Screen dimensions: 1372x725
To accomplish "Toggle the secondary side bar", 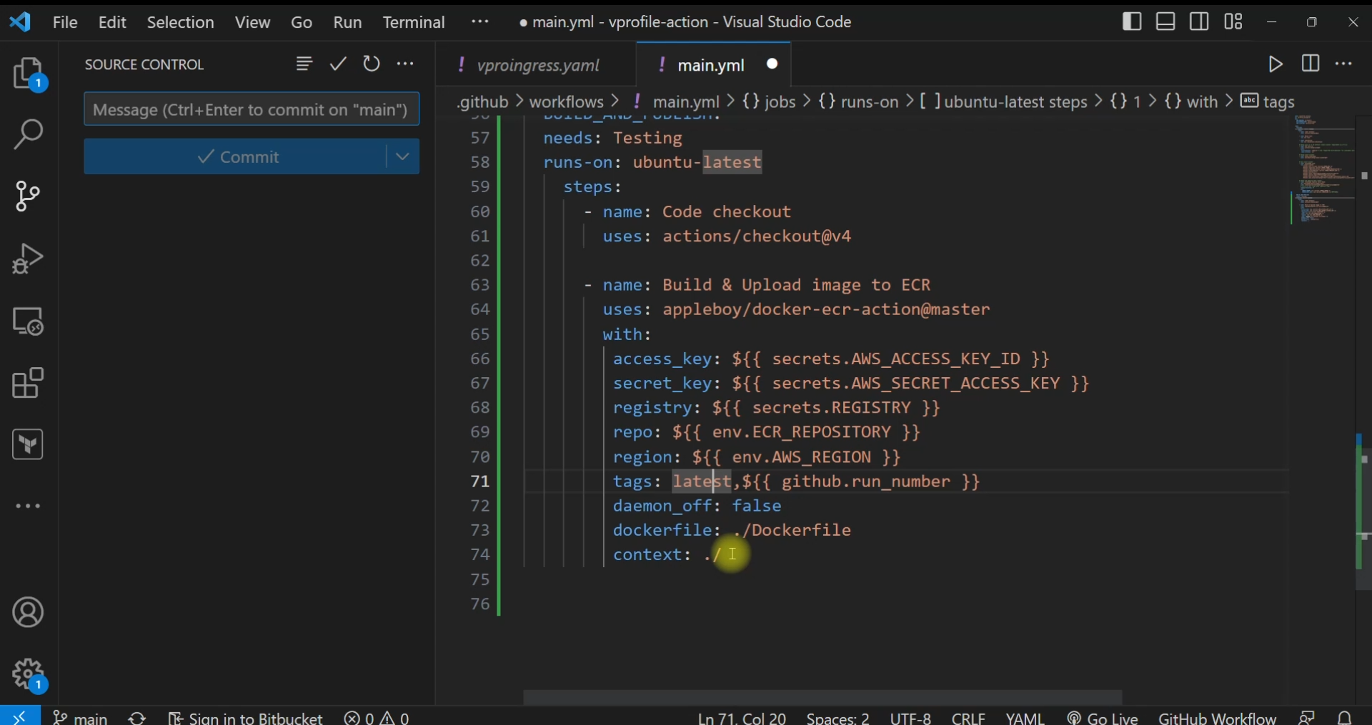I will (1200, 21).
